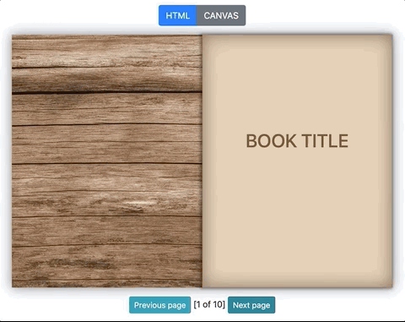Go to the Next page
Viewport: 405px width, 322px height.
click(251, 305)
